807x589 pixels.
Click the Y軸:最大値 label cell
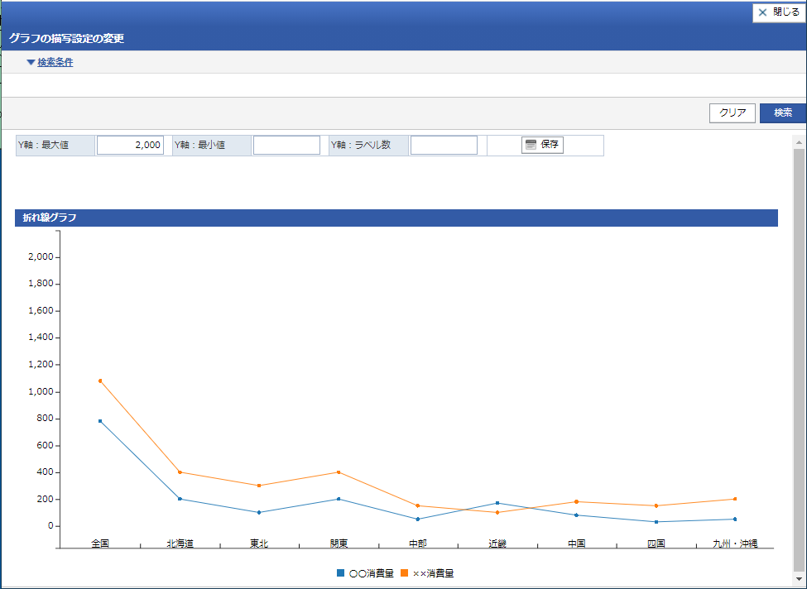(x=55, y=145)
